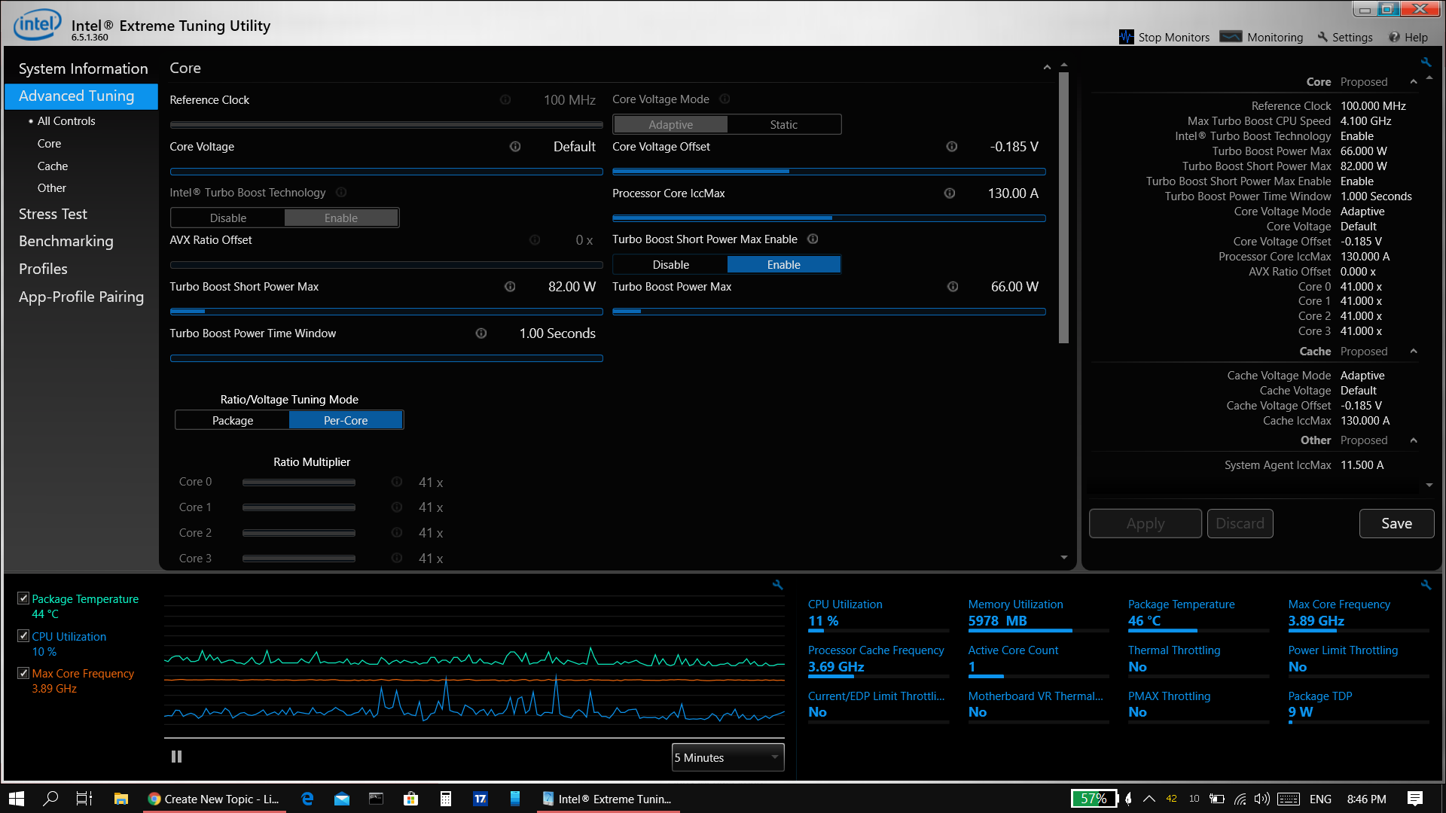
Task: Select Cache tuning sub-item
Action: [x=53, y=166]
